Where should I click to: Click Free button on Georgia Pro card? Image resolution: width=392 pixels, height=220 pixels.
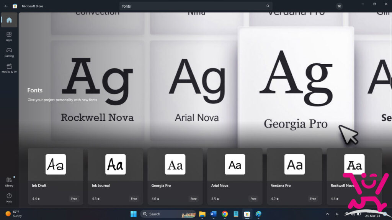[193, 199]
